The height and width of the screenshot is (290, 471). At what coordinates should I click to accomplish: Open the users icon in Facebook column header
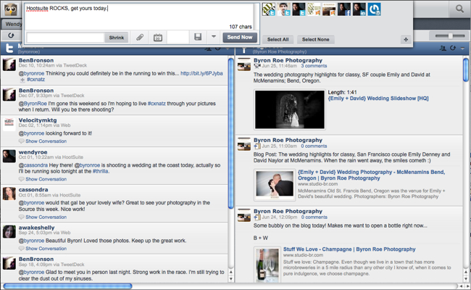443,48
